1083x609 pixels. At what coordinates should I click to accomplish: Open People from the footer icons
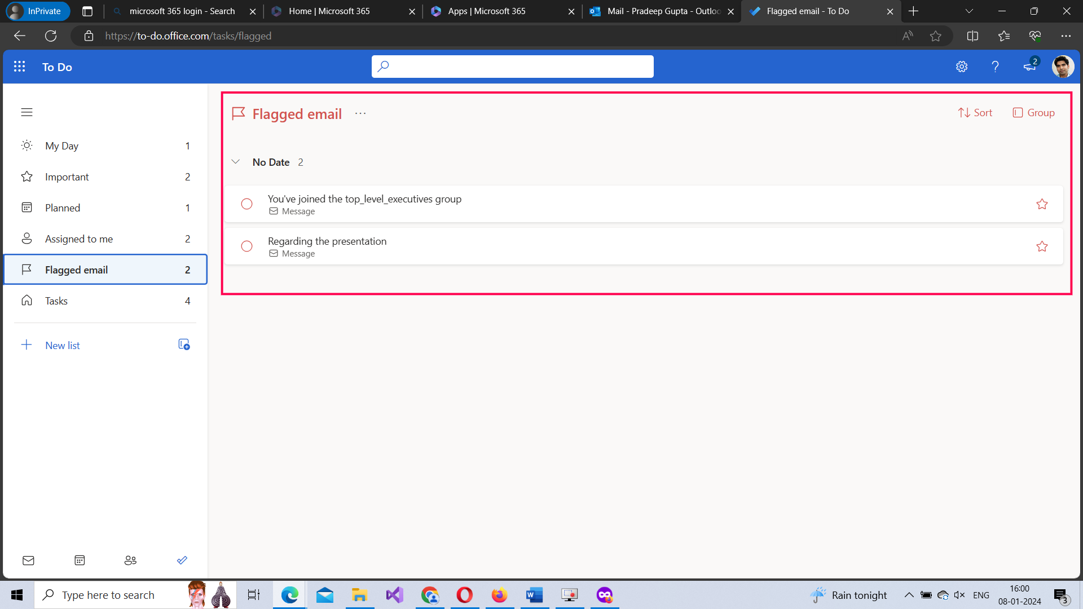(x=130, y=560)
